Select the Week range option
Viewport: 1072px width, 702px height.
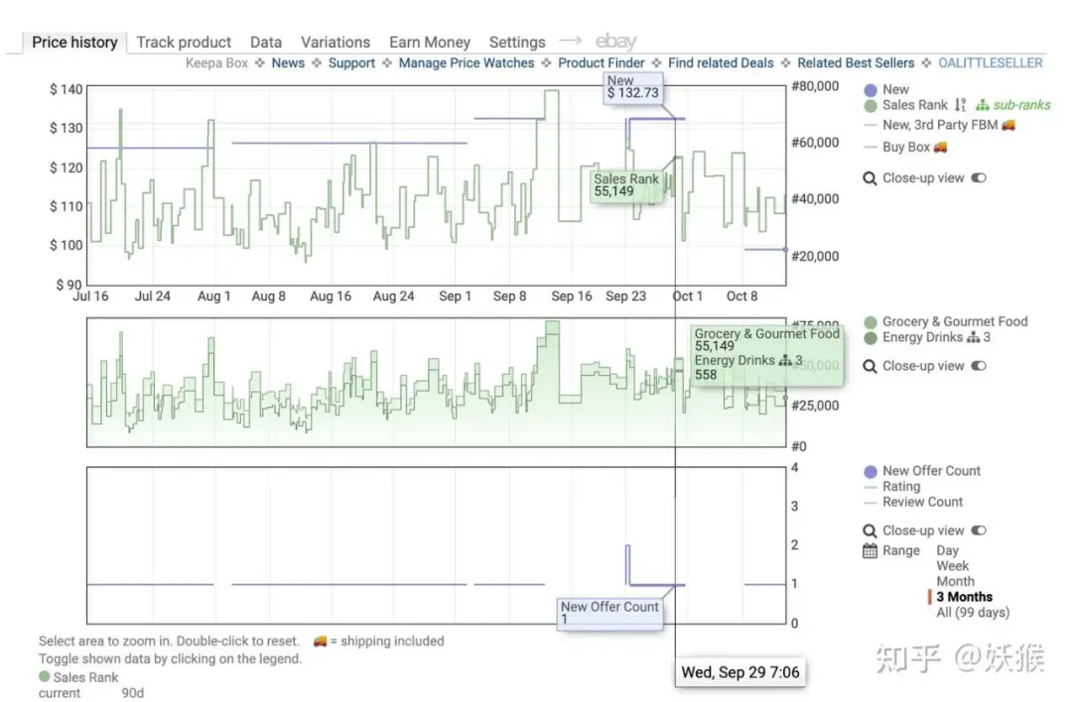pyautogui.click(x=952, y=566)
